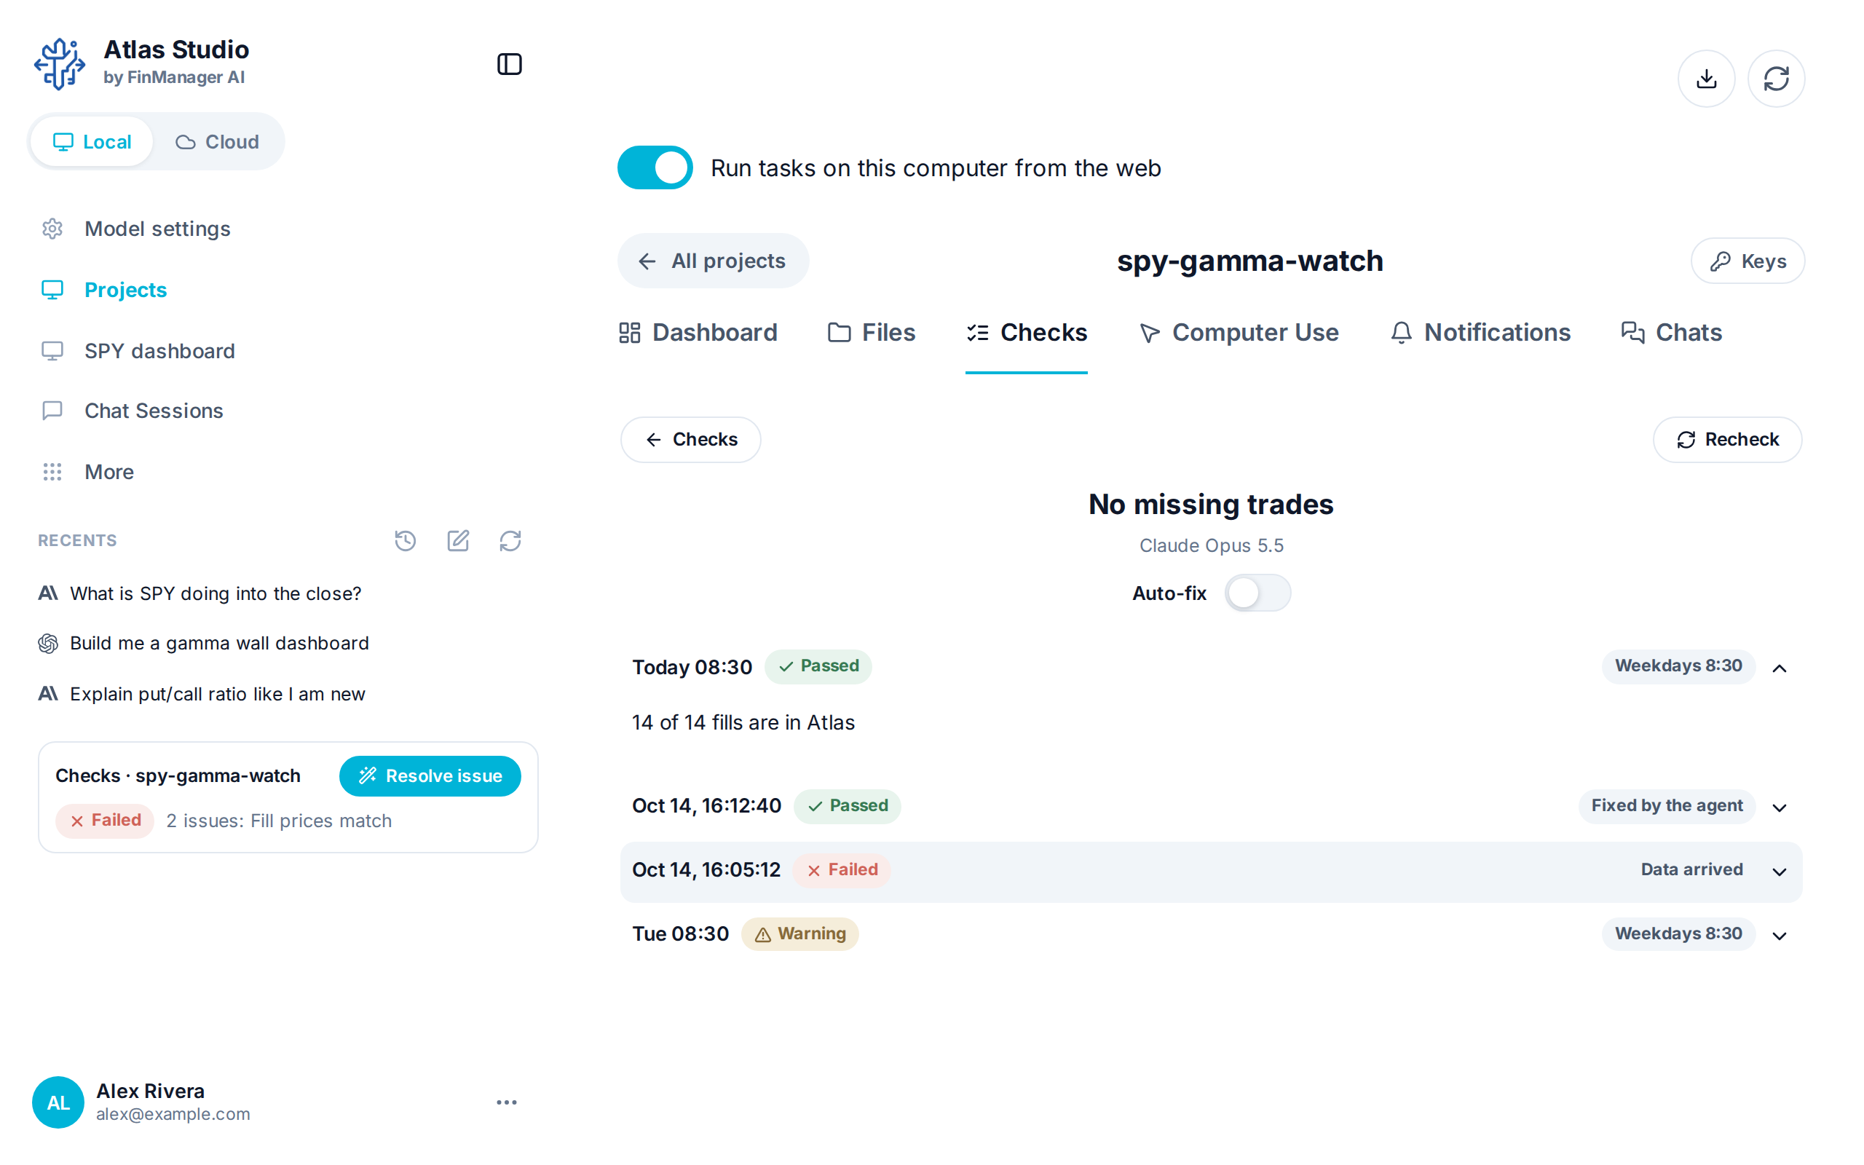Click the Atlas Studio logo

pos(59,64)
